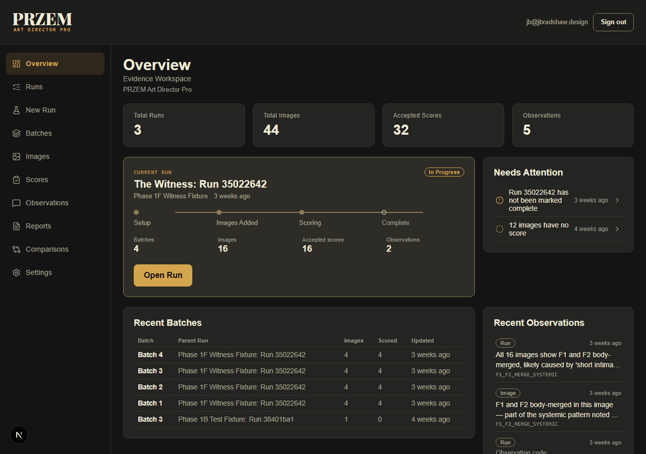Click the Total Runs stat card
Screen dimensions: 646x454
pos(184,125)
